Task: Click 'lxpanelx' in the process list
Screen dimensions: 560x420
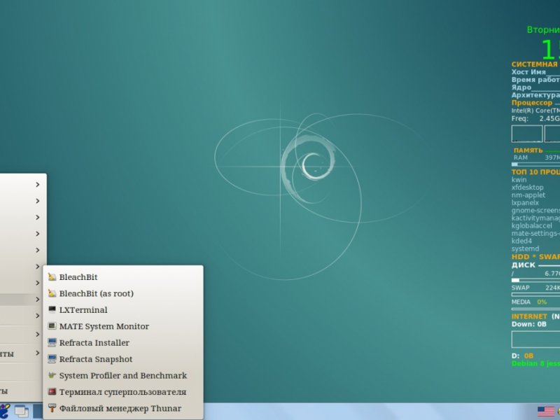Action: [525, 203]
